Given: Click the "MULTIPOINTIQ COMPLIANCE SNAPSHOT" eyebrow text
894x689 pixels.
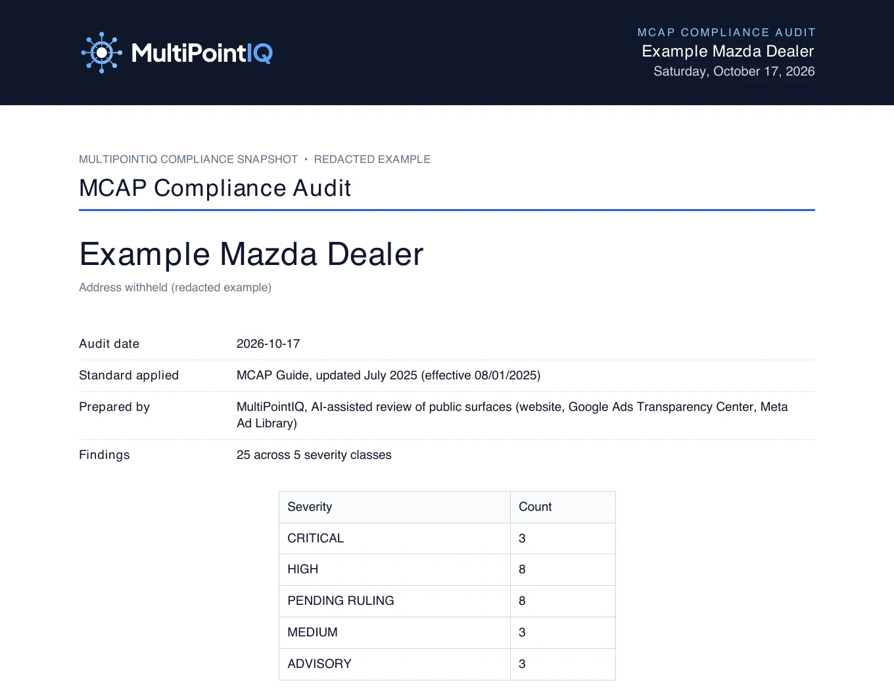Looking at the screenshot, I should point(189,159).
